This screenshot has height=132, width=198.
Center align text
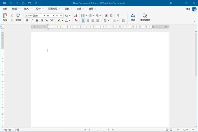tap(88, 20)
